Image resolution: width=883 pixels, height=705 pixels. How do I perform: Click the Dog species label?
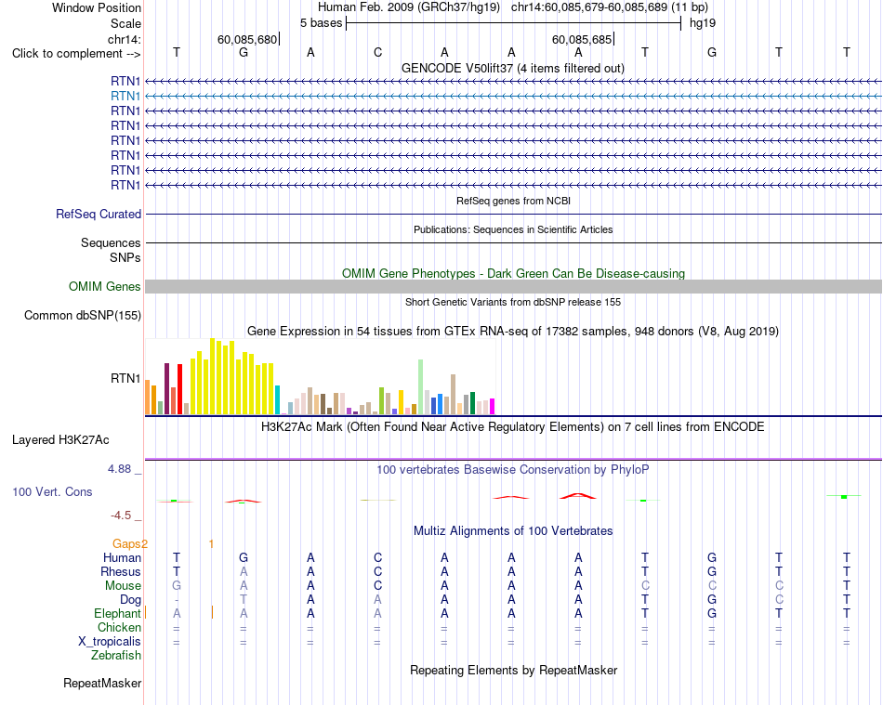coord(130,600)
